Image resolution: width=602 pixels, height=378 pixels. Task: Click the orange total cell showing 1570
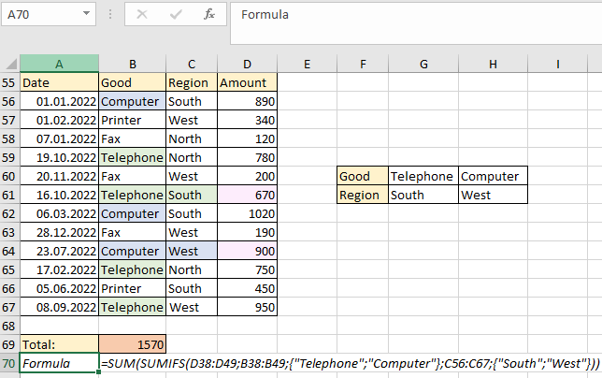(x=132, y=344)
